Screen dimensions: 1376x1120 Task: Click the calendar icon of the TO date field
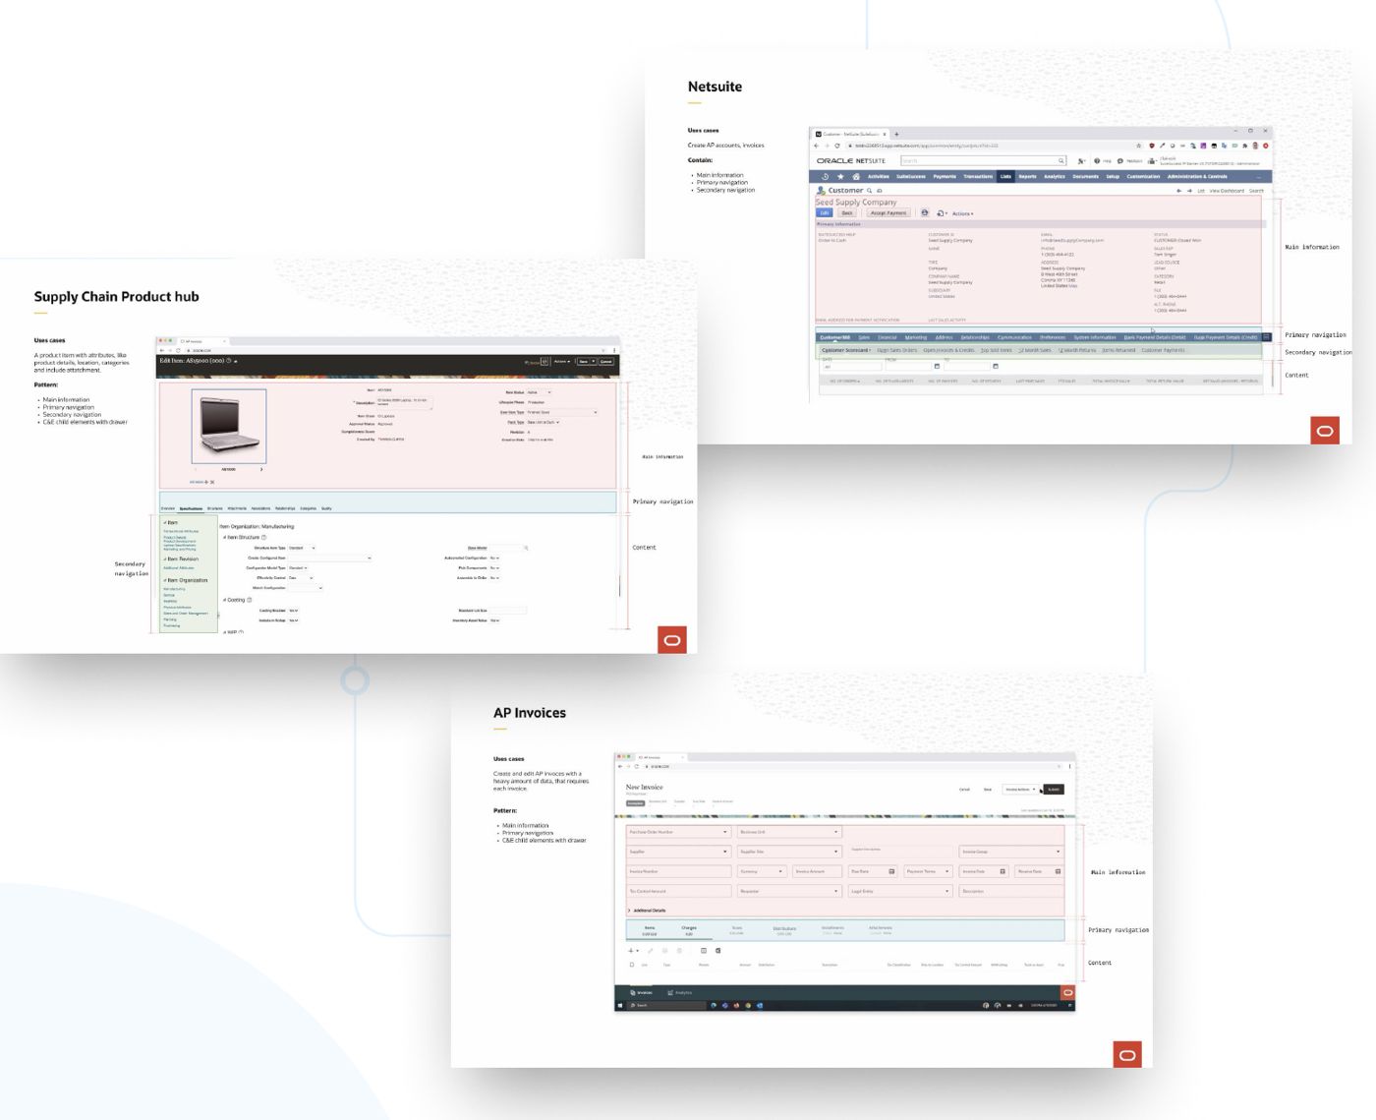click(996, 366)
